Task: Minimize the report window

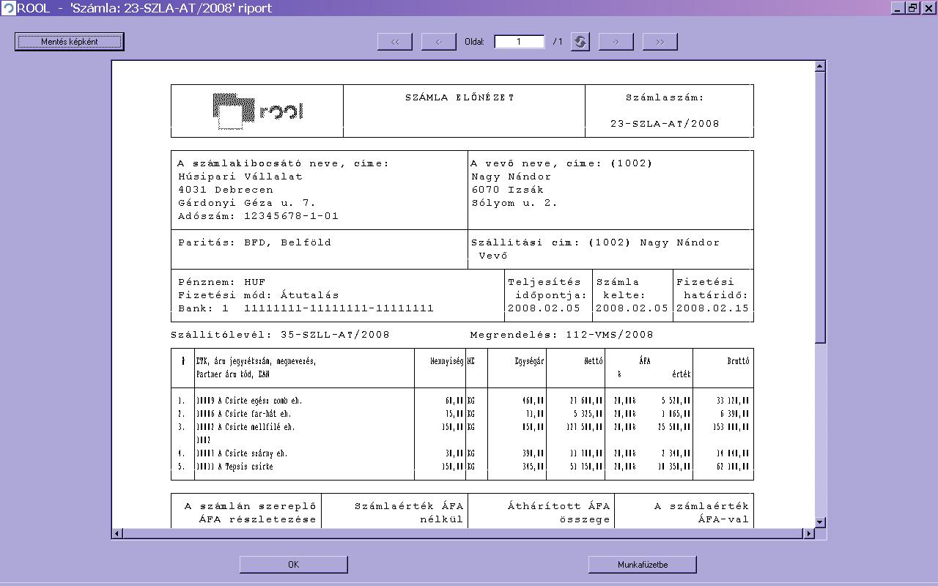Action: tap(898, 8)
